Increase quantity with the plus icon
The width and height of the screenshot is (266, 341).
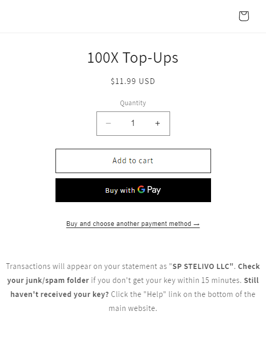tap(158, 123)
